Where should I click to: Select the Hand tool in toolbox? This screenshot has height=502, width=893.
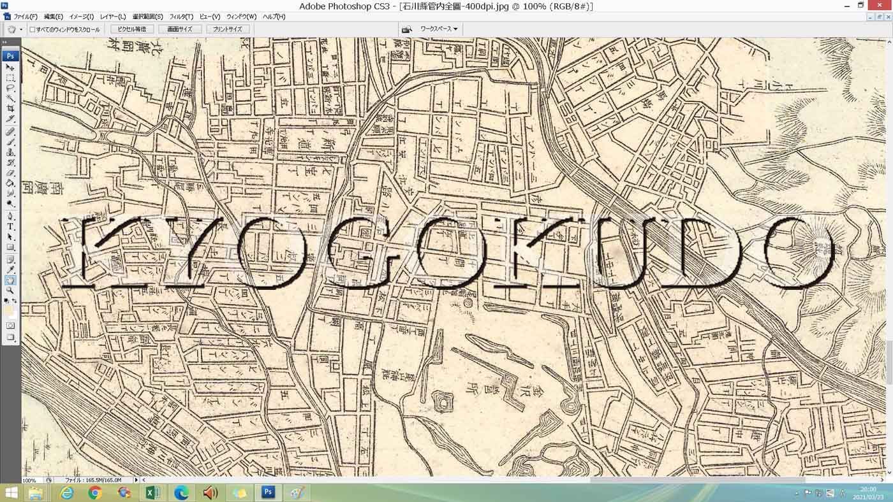click(10, 280)
